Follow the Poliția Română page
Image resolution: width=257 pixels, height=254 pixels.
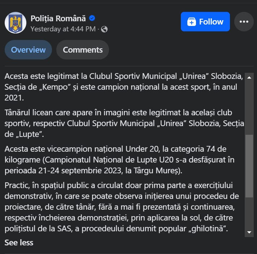[x=205, y=22]
